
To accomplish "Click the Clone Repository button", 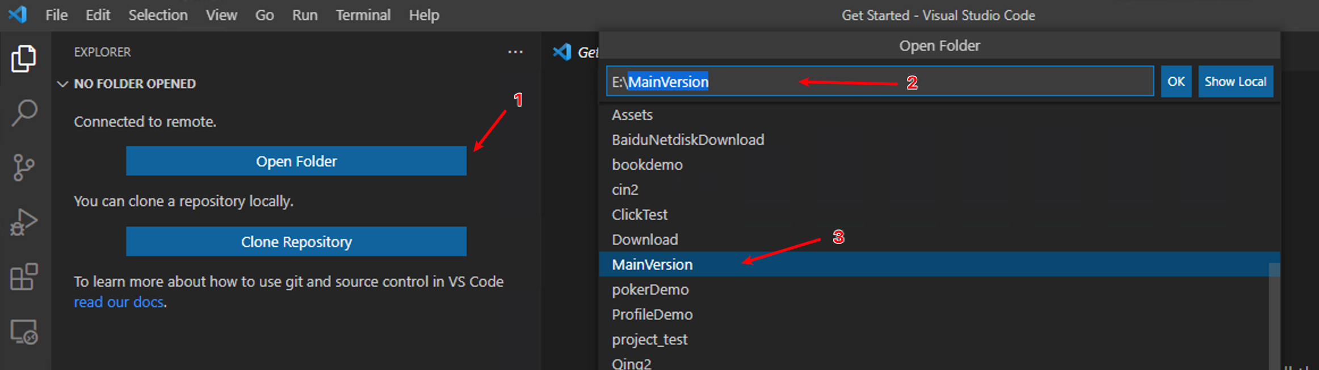I will [296, 242].
